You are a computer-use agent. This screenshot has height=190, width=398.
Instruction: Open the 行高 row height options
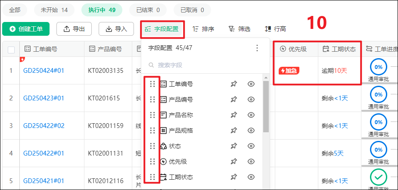click(x=275, y=29)
